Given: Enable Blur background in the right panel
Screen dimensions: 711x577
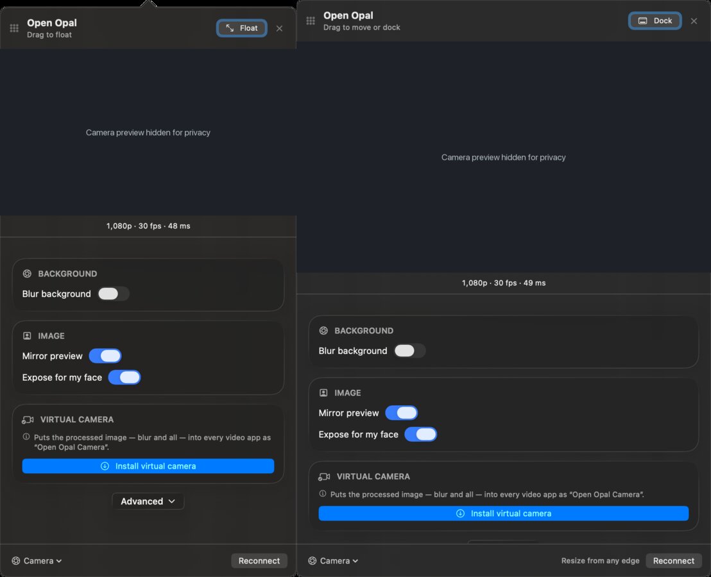Looking at the screenshot, I should point(410,351).
